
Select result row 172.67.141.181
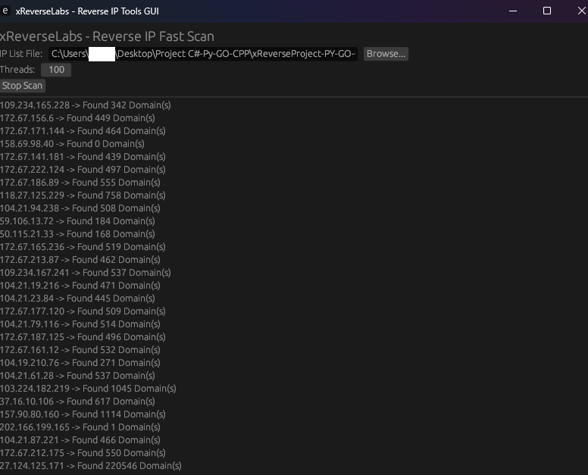[83, 157]
